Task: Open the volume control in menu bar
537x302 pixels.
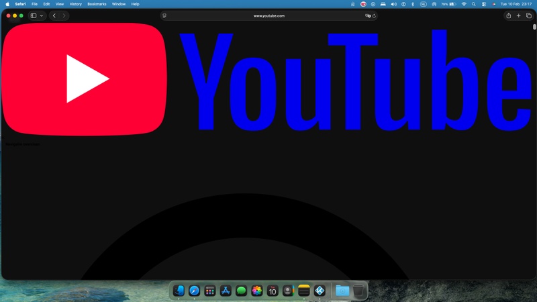Action: [393, 4]
